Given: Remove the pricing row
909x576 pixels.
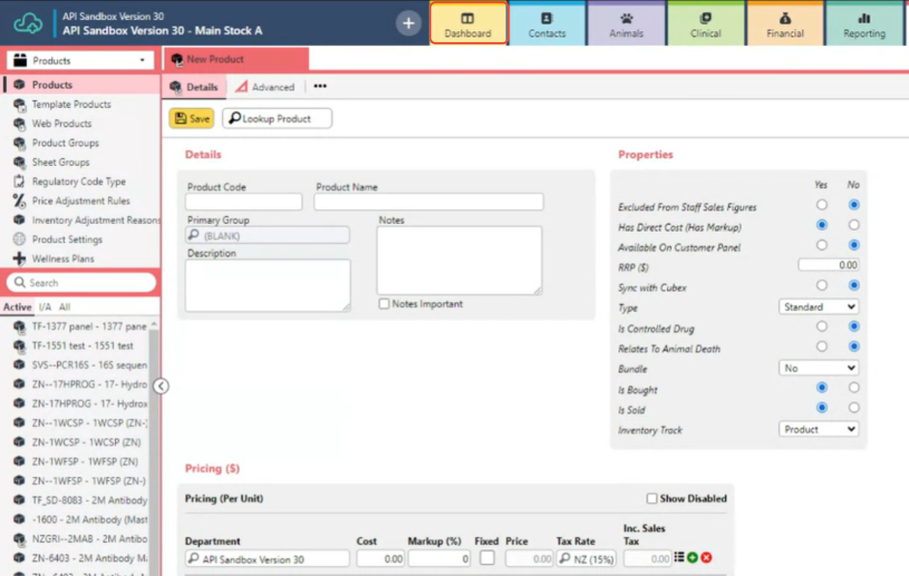Looking at the screenshot, I should (x=706, y=558).
